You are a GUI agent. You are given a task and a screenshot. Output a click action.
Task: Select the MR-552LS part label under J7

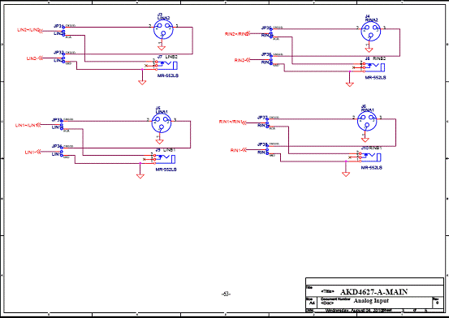tap(168, 75)
